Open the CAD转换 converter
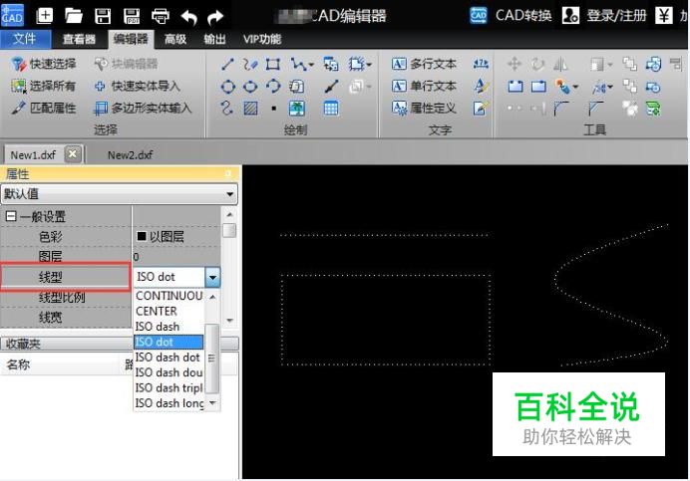The height and width of the screenshot is (481, 690). (511, 15)
